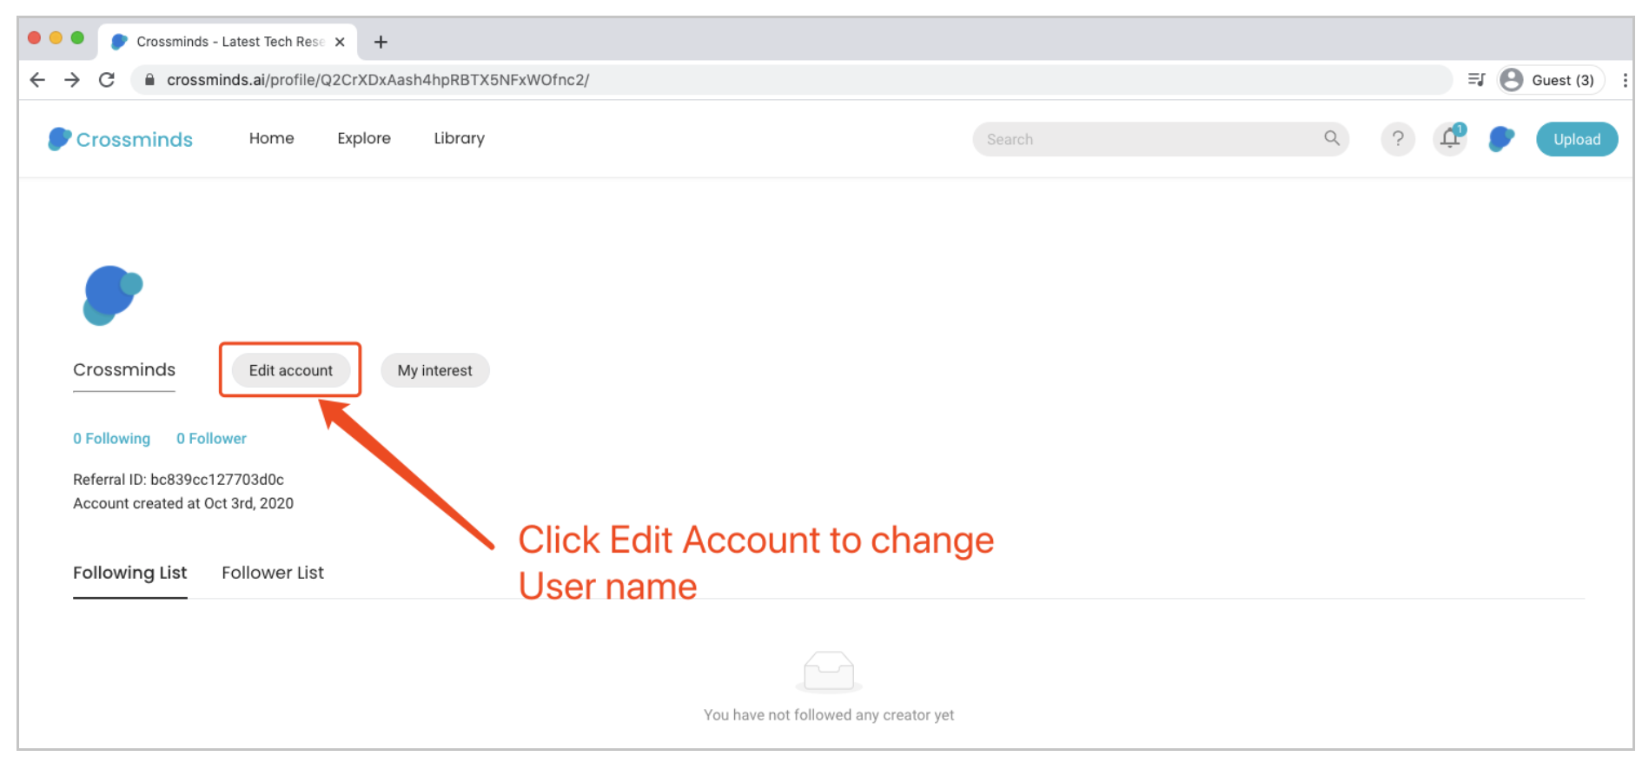The height and width of the screenshot is (763, 1649).
Task: Click the Crossminds profile username text
Action: [124, 370]
